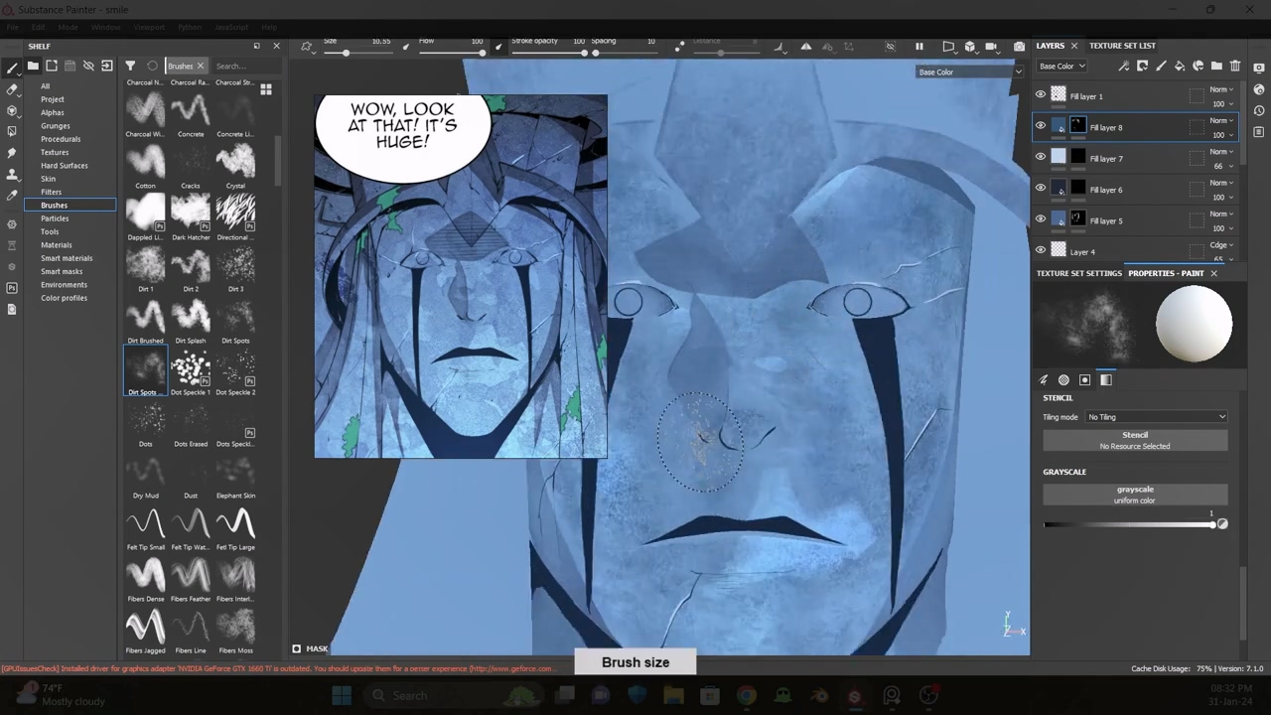Open the viewport Base Color dropdown
The image size is (1271, 715).
coord(969,71)
